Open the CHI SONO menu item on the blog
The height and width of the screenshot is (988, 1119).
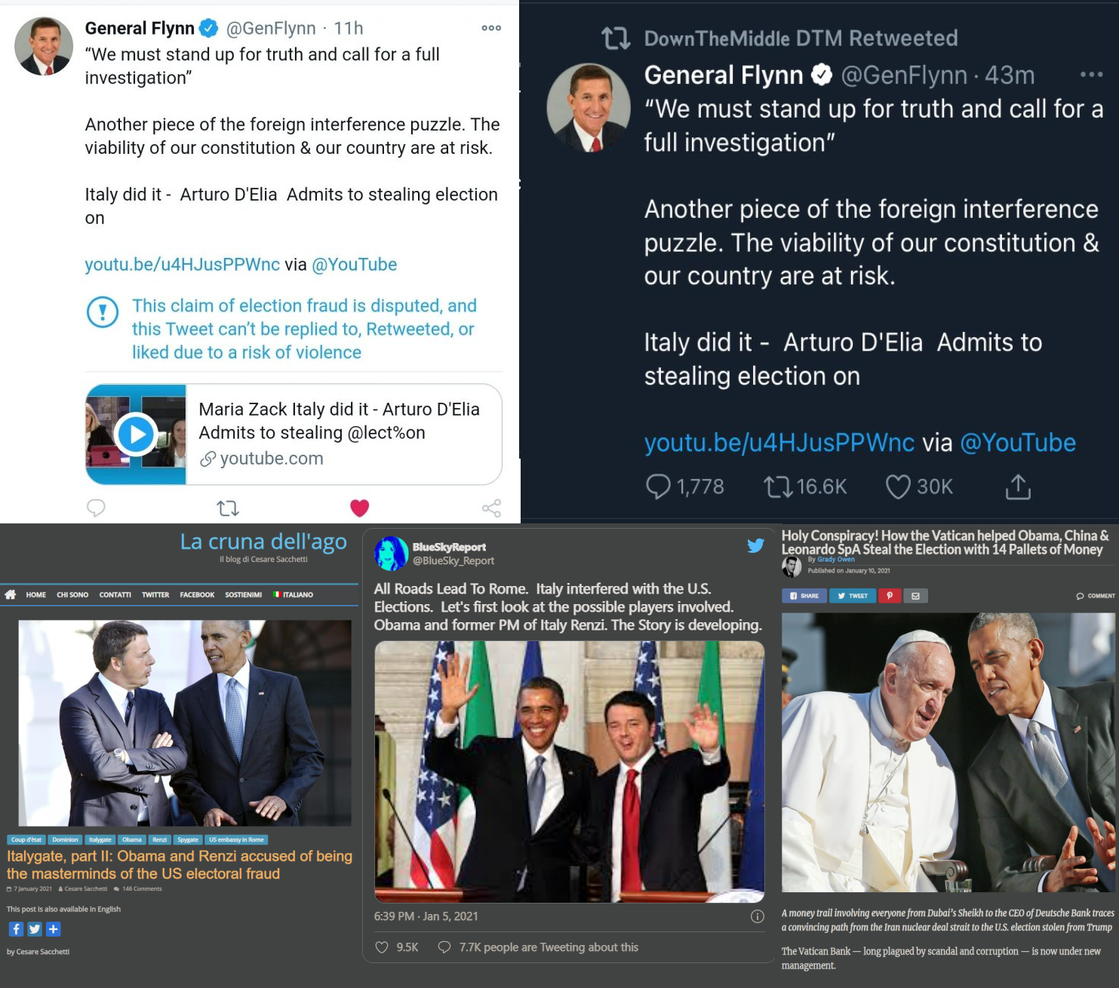tap(72, 595)
